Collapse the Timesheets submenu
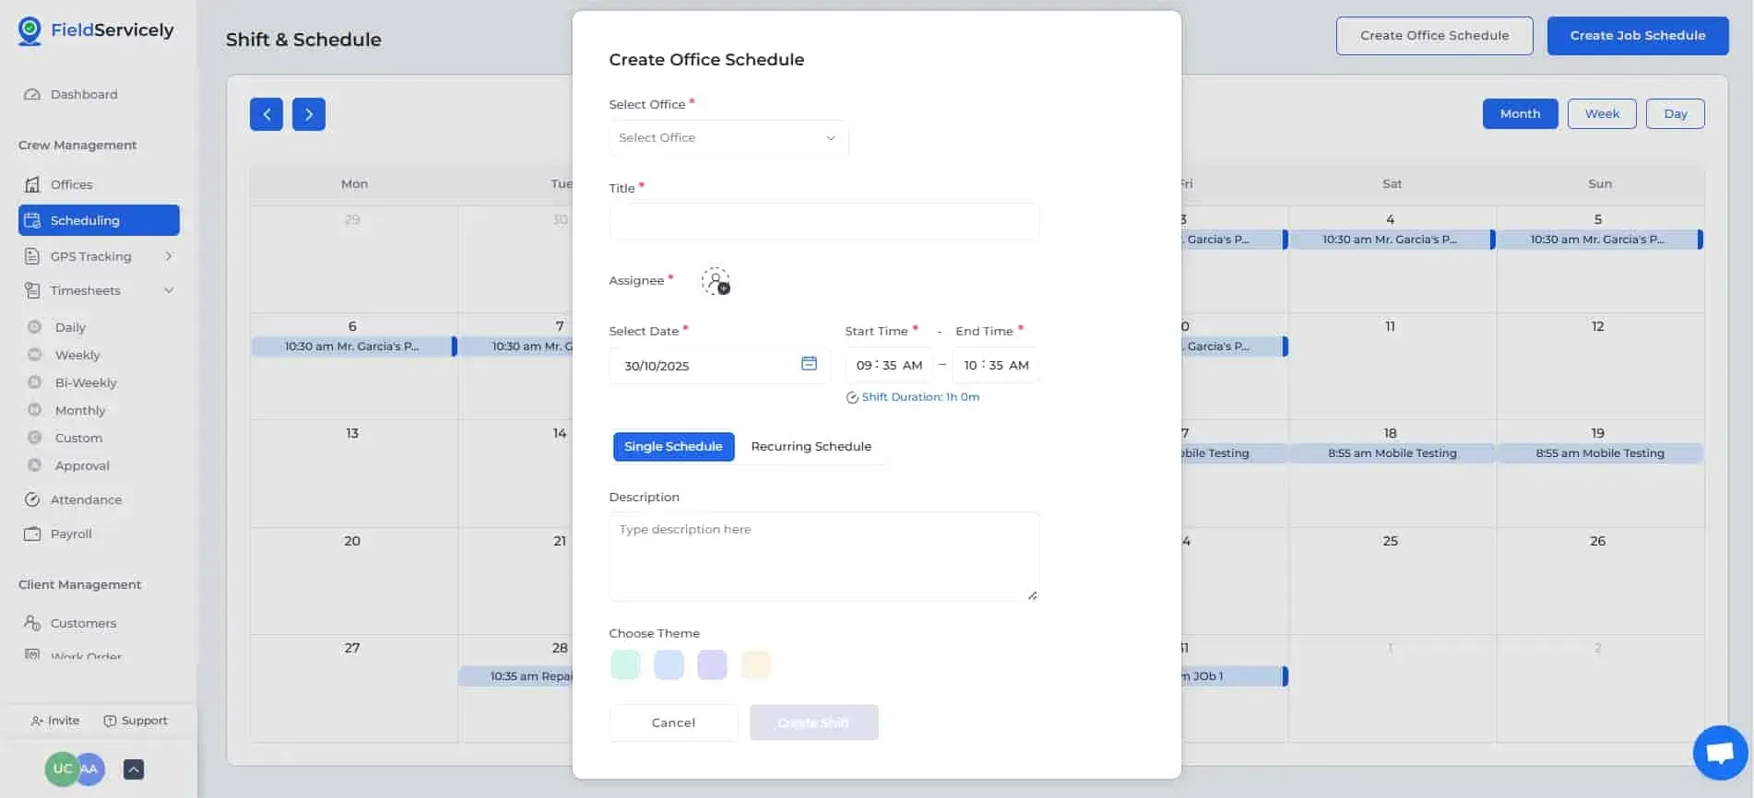Viewport: 1754px width, 798px height. click(x=169, y=291)
